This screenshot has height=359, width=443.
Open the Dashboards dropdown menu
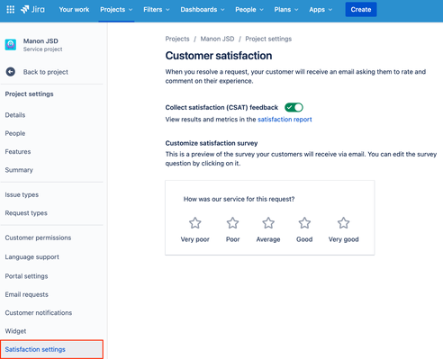click(x=203, y=10)
